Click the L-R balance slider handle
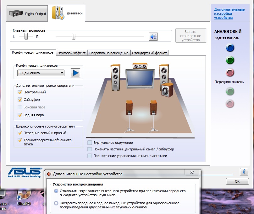 26,36
